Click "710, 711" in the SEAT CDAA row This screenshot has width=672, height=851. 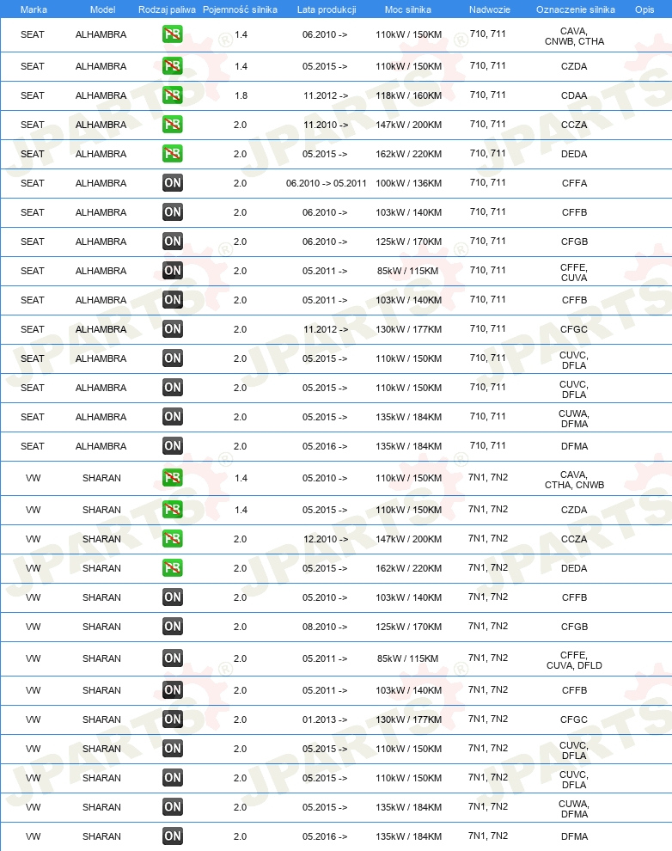pos(487,95)
